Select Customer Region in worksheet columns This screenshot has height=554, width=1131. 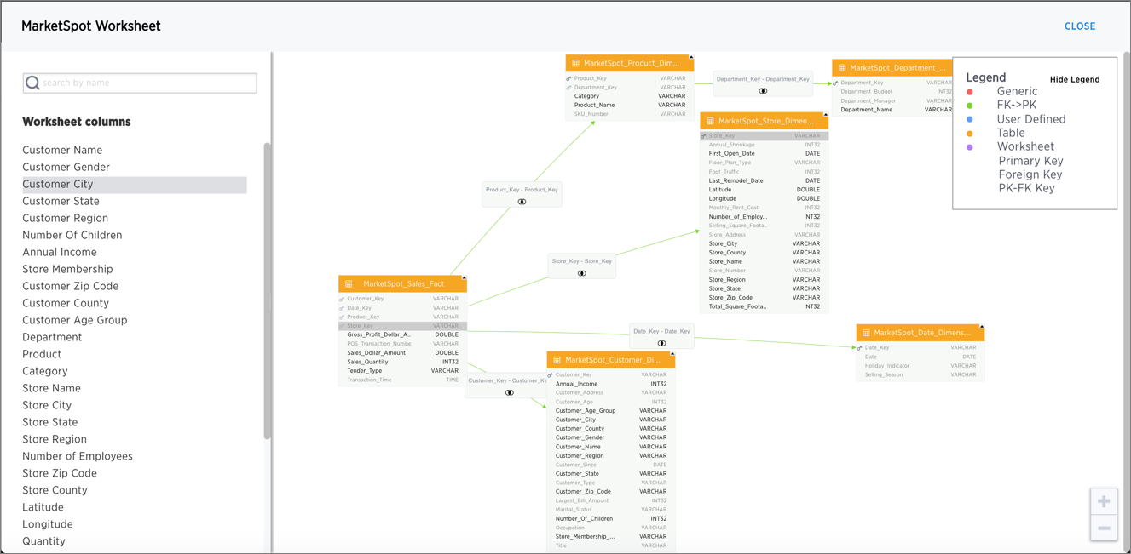(65, 218)
